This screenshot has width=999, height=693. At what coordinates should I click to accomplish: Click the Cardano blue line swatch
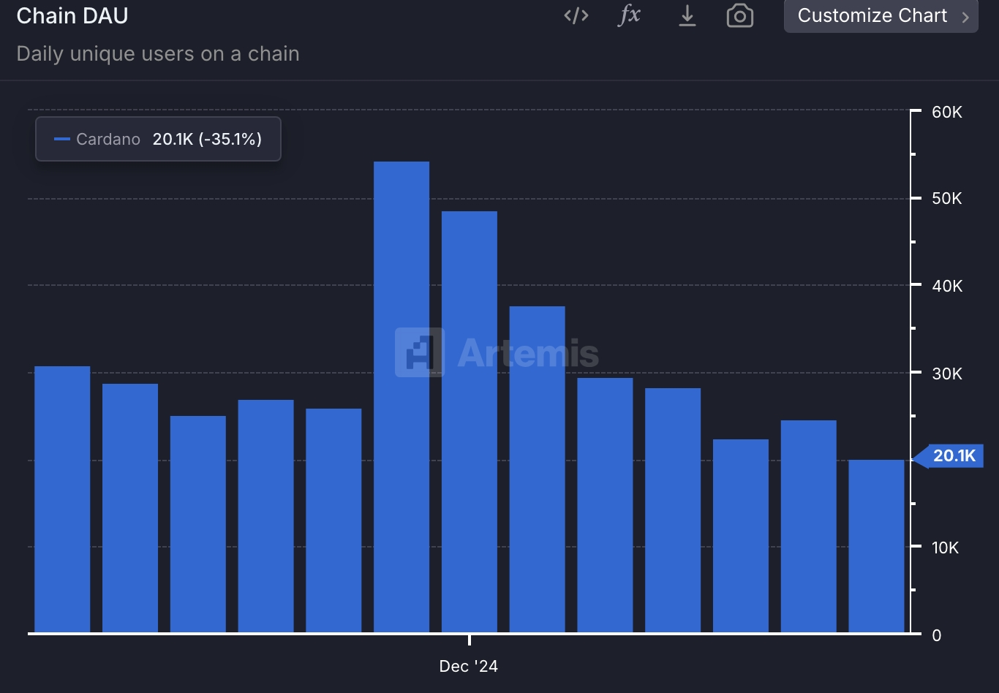click(x=62, y=139)
